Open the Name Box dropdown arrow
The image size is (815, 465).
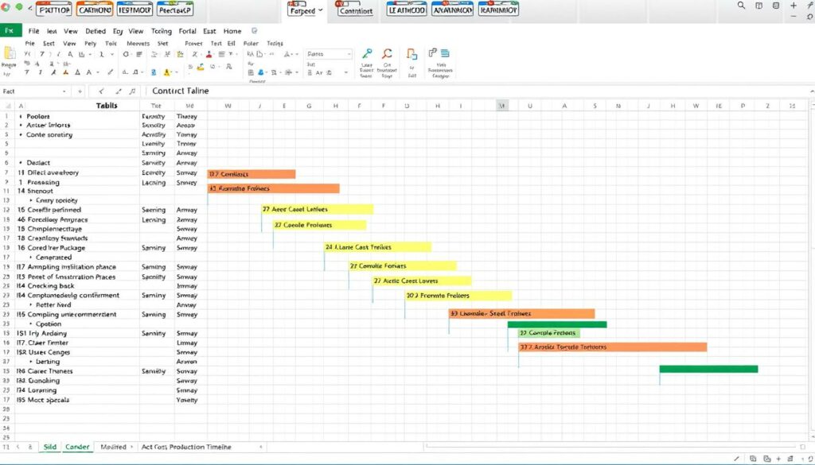64,91
